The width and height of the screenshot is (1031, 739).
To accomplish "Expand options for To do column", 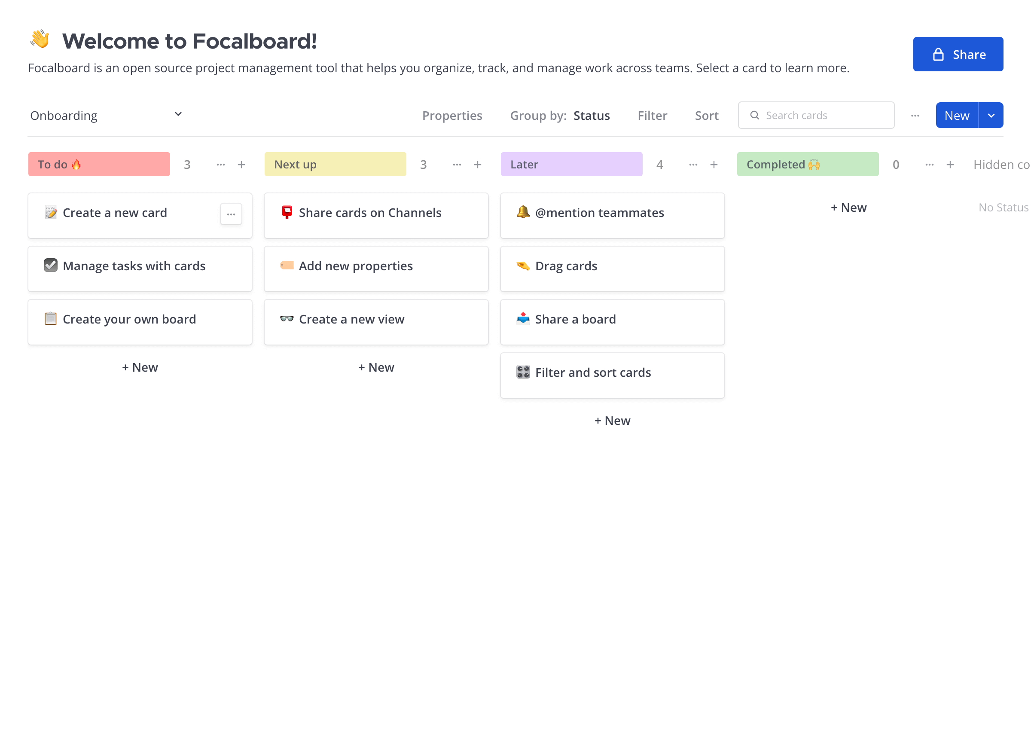I will pyautogui.click(x=220, y=165).
